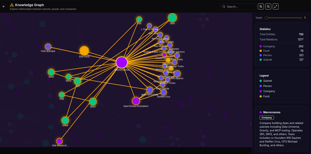Select the SN13 subnet node
Screen dimensions: 311x154
pos(51,72)
